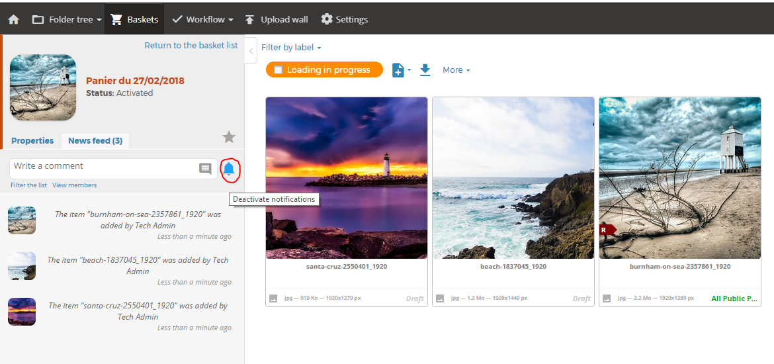Return to the basket list
Screen dimensions: 774x364
pyautogui.click(x=191, y=46)
